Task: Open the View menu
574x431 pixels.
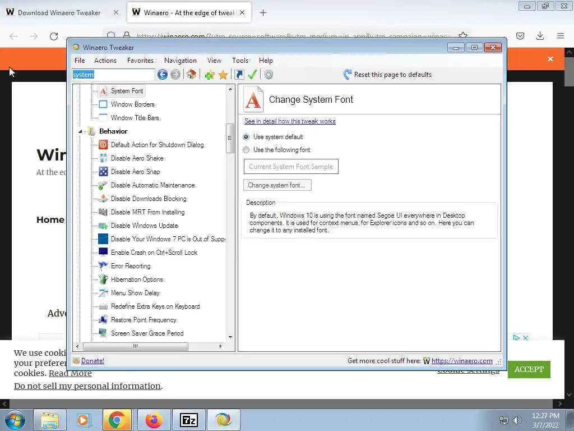Action: pos(214,61)
